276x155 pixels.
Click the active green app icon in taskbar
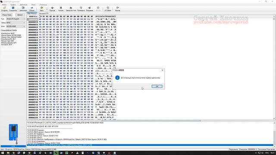pos(56,153)
